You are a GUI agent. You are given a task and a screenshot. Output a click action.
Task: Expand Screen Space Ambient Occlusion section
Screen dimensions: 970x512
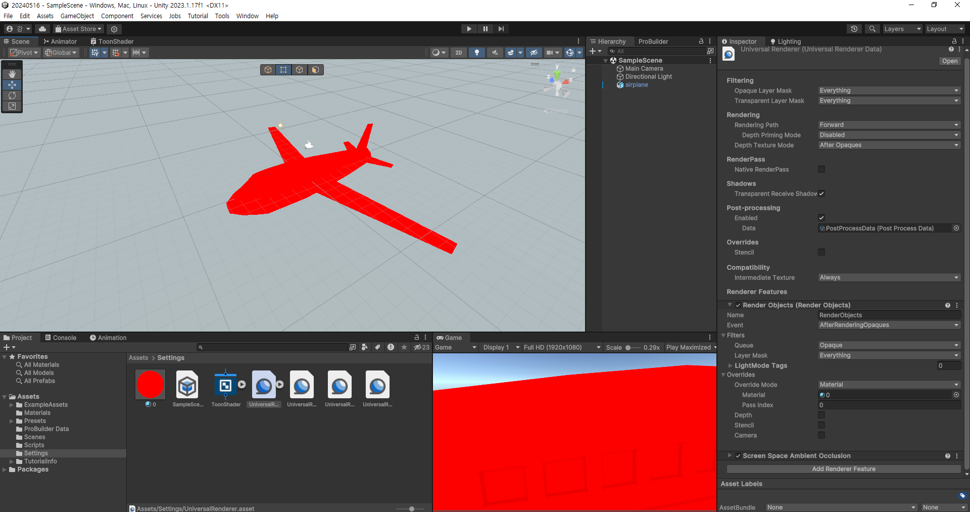click(x=730, y=456)
